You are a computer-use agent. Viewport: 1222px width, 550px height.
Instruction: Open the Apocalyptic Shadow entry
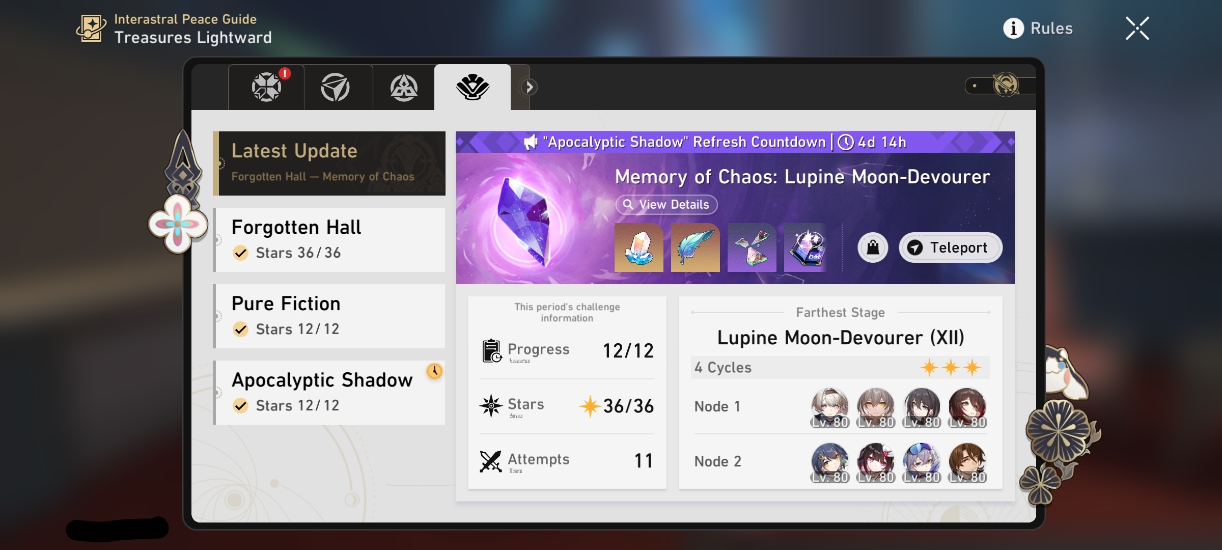(x=329, y=392)
